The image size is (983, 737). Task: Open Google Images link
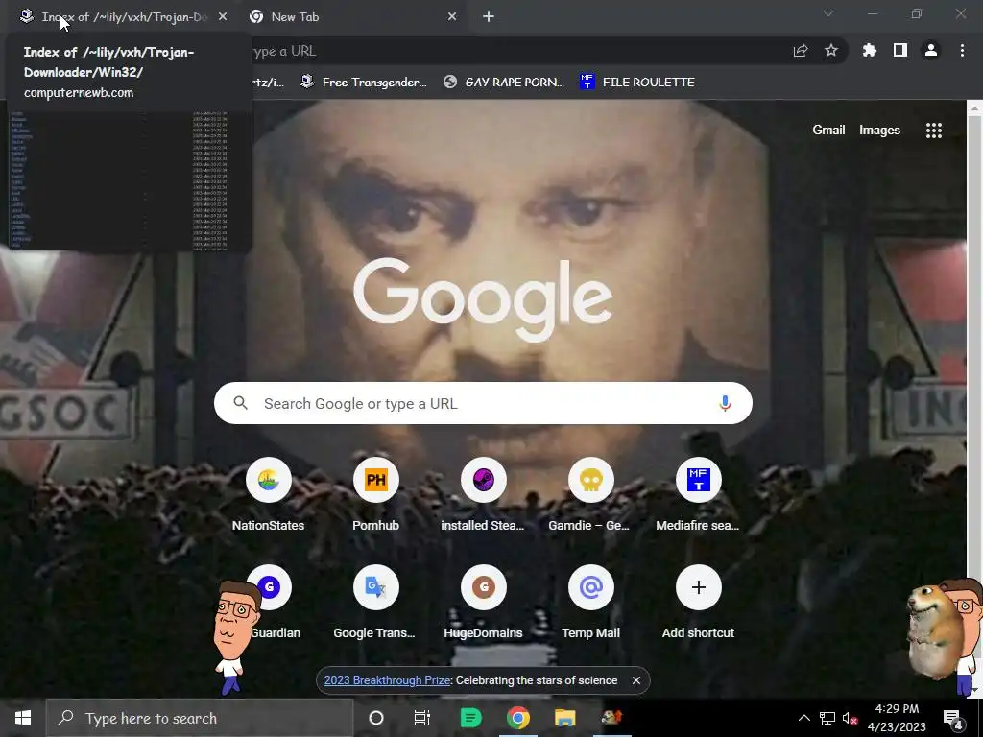(879, 130)
